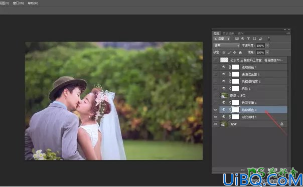Click mask link chain of 渐变映射 1
This screenshot has height=187, width=303.
(x=230, y=117)
